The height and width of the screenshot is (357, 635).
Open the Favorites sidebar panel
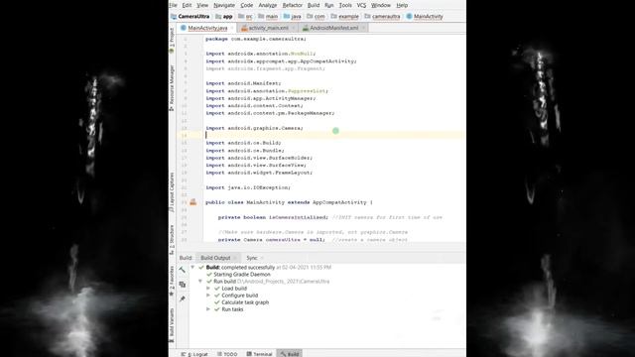[x=172, y=282]
